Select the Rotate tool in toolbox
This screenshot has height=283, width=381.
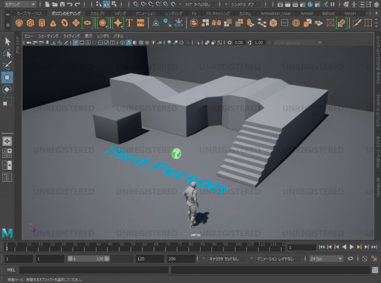coord(7,90)
